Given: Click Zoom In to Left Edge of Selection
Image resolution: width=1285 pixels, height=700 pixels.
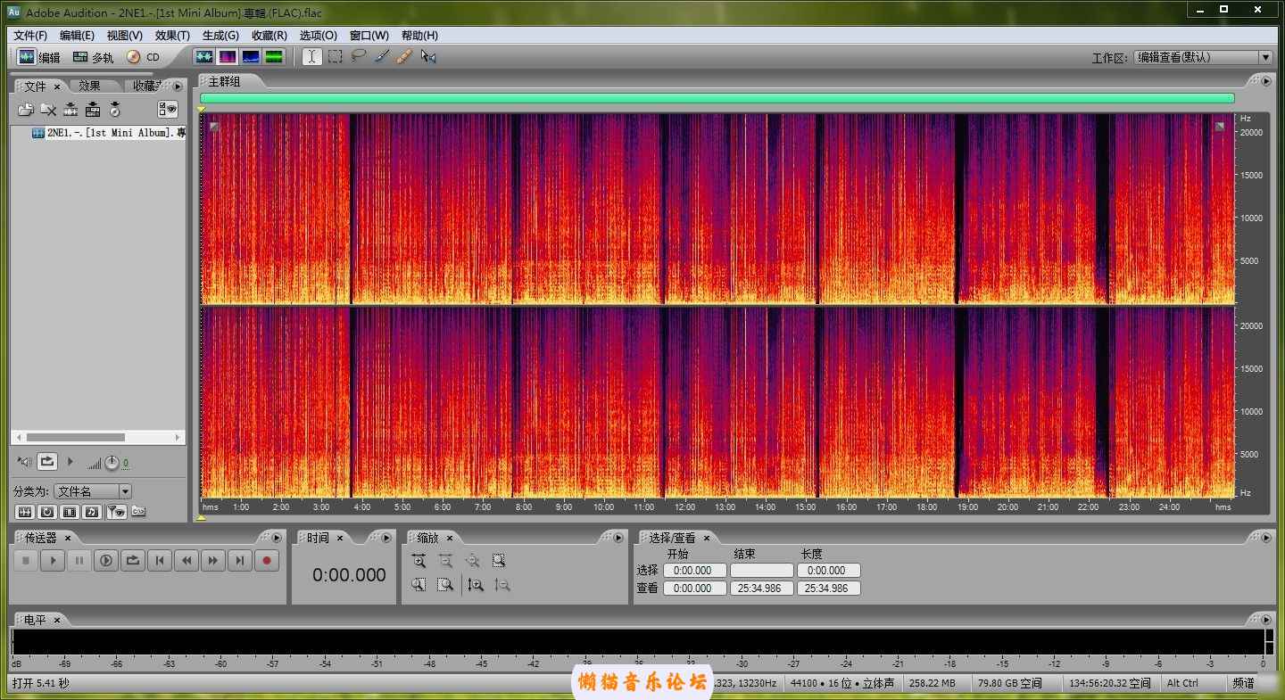Looking at the screenshot, I should 419,585.
